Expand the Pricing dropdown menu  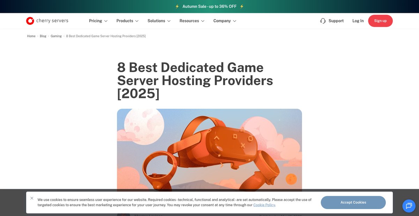tap(98, 21)
